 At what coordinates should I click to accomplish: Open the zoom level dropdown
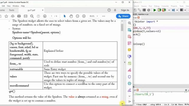(x=97, y=16)
